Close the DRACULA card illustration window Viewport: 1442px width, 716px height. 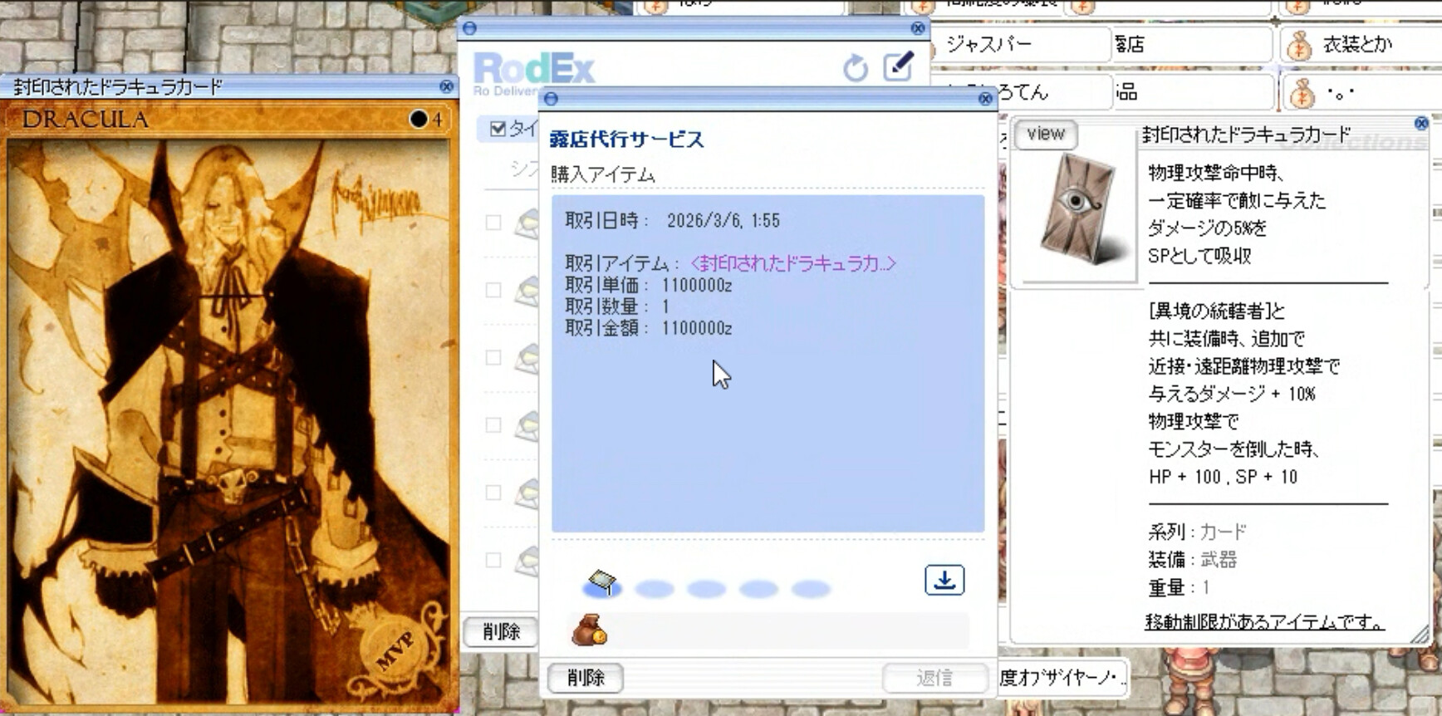click(446, 86)
